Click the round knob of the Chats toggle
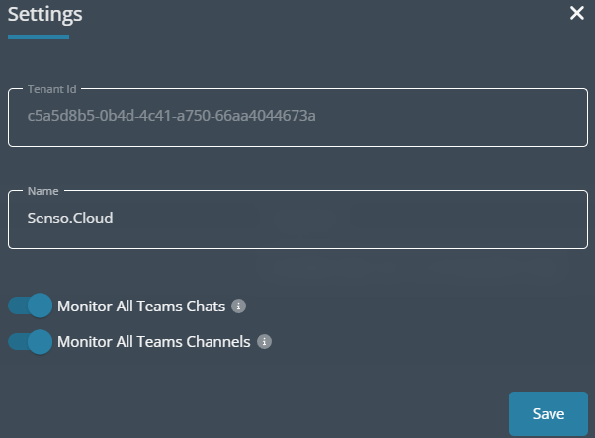The image size is (595, 438). click(40, 306)
